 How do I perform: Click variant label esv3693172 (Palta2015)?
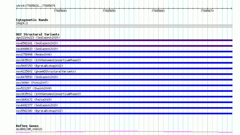click(34, 100)
